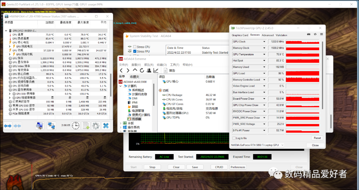Click AIDA64 报告 report toolbar button

pos(170,70)
